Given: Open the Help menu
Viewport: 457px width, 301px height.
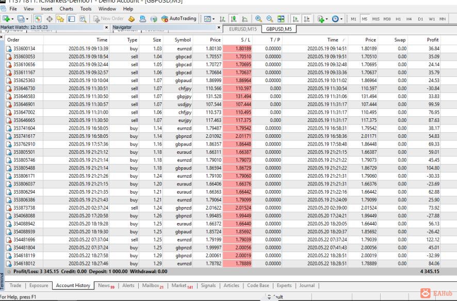Looking at the screenshot, I should [x=128, y=9].
